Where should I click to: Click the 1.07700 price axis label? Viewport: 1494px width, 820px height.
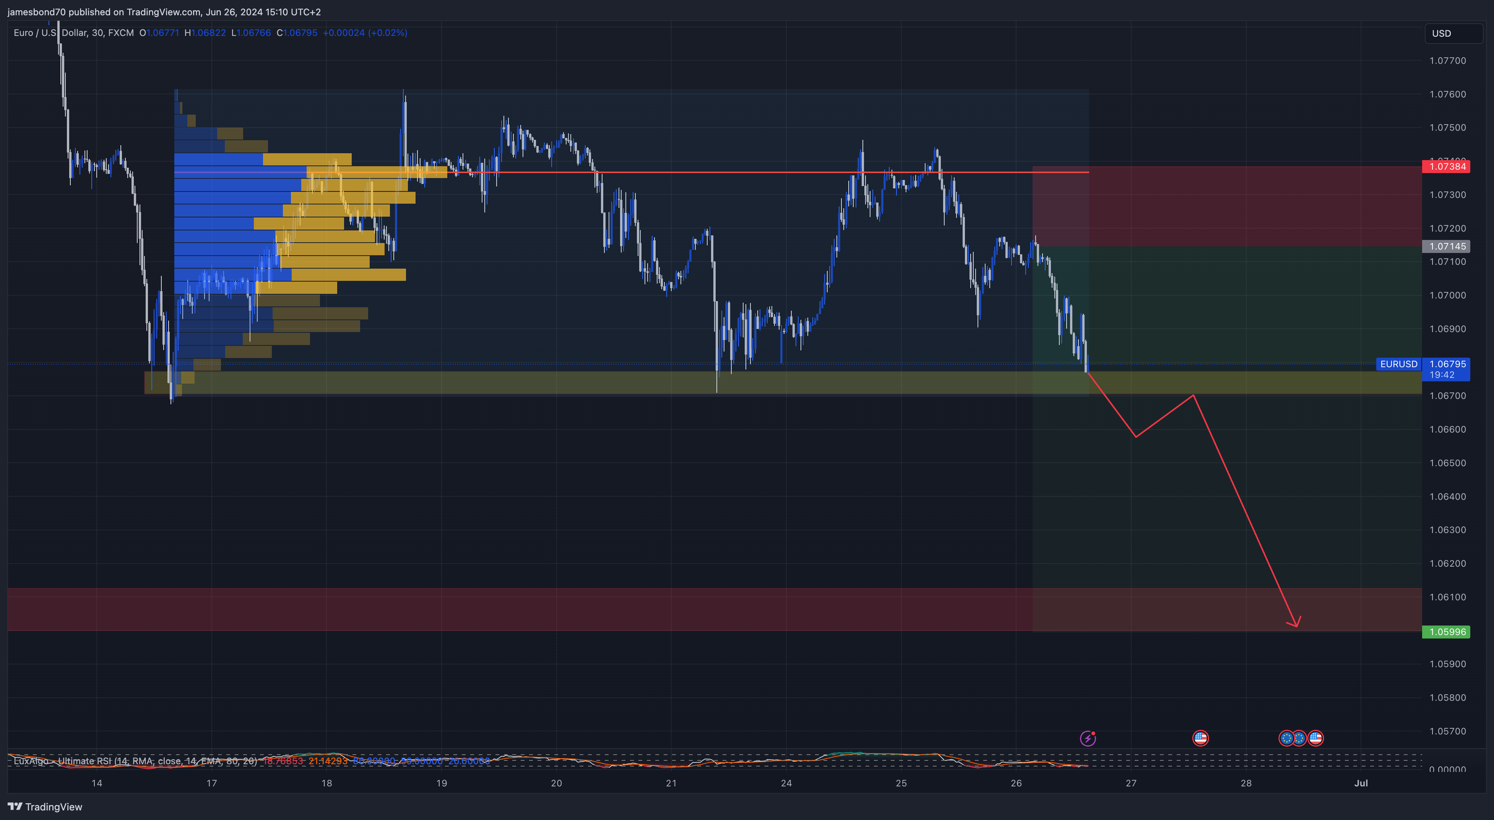point(1447,60)
